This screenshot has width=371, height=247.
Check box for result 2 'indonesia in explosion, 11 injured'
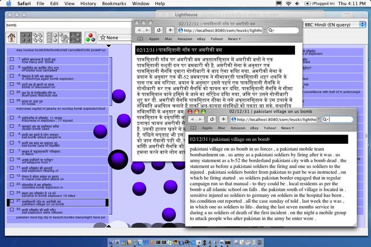[x=12, y=117]
